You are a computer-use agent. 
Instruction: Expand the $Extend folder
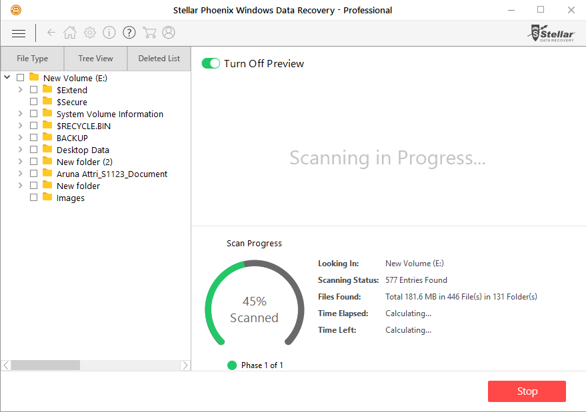tap(21, 90)
